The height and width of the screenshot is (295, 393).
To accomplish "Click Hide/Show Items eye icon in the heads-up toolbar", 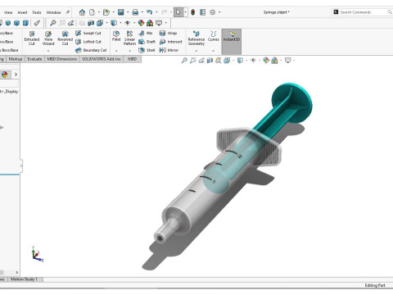I will tap(253, 61).
